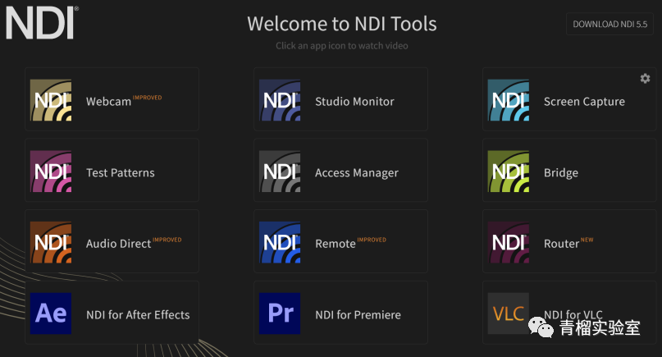Click the Welcome to NDI Tools heading
662x357 pixels.
point(341,23)
